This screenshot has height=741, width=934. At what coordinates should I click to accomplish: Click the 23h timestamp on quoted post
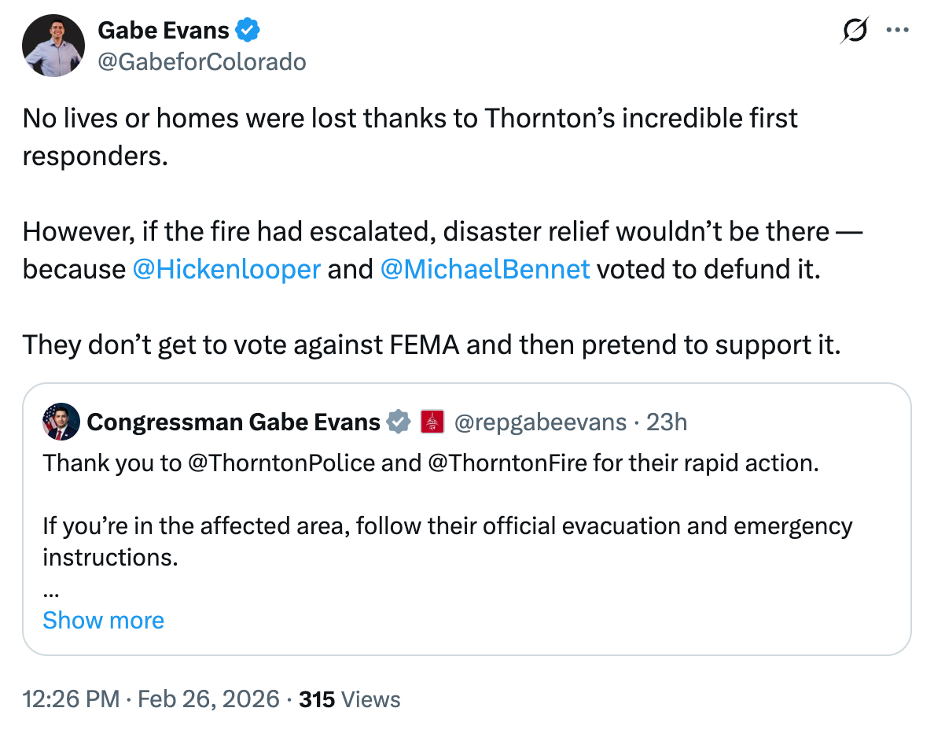[666, 422]
